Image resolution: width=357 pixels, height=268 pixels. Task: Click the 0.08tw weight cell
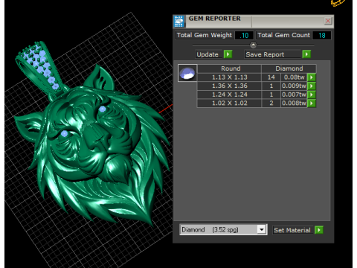[294, 77]
